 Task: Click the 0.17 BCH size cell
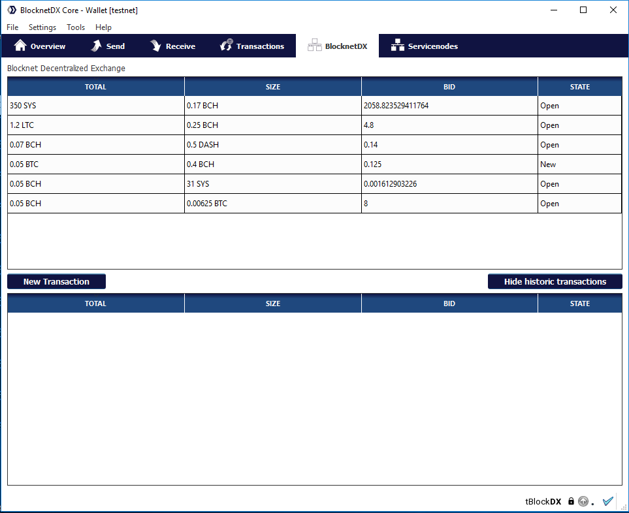pyautogui.click(x=273, y=105)
